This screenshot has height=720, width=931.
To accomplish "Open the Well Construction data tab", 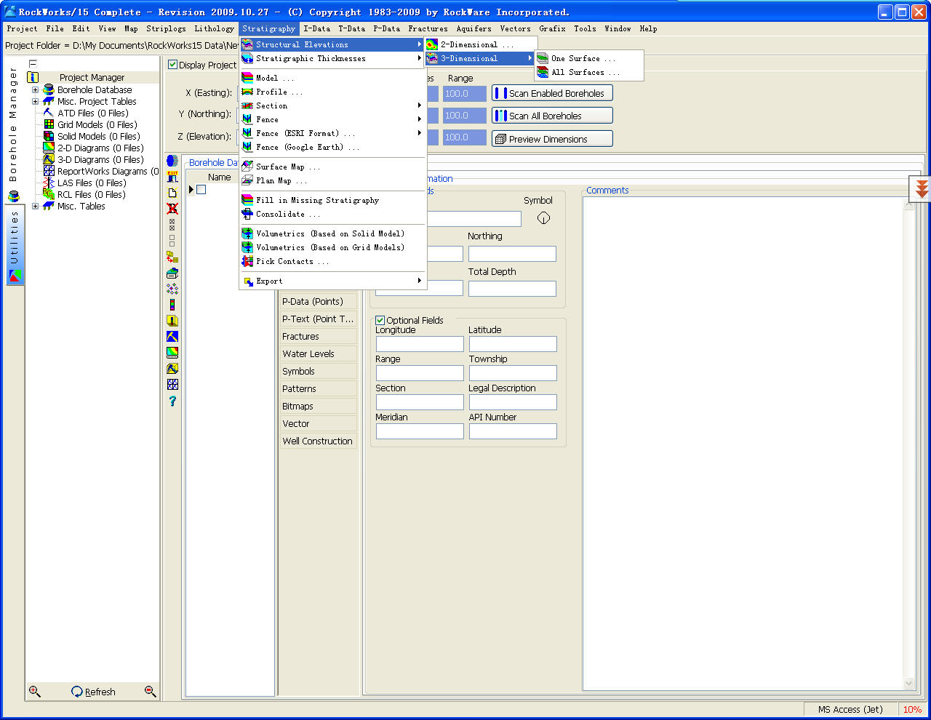I will (x=319, y=441).
